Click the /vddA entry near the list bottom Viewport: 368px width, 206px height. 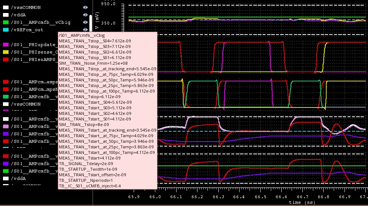tap(19, 178)
